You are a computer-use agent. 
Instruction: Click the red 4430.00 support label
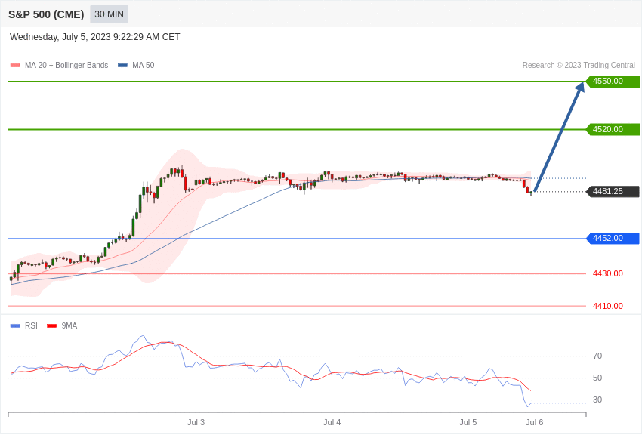click(607, 274)
